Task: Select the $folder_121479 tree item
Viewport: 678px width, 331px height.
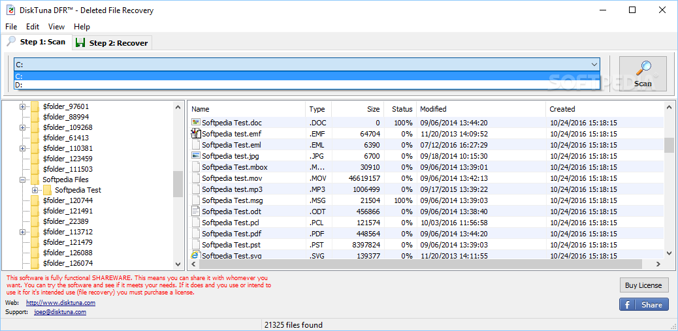Action: [67, 242]
